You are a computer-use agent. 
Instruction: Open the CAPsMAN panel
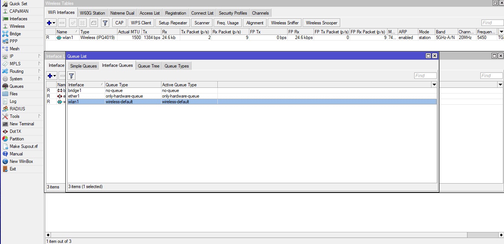(17, 11)
